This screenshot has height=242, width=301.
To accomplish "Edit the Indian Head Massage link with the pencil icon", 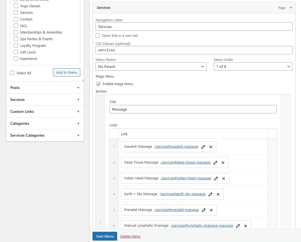I will click(x=216, y=179).
